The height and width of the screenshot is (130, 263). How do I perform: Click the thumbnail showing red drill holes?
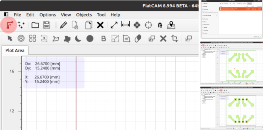click(x=232, y=108)
